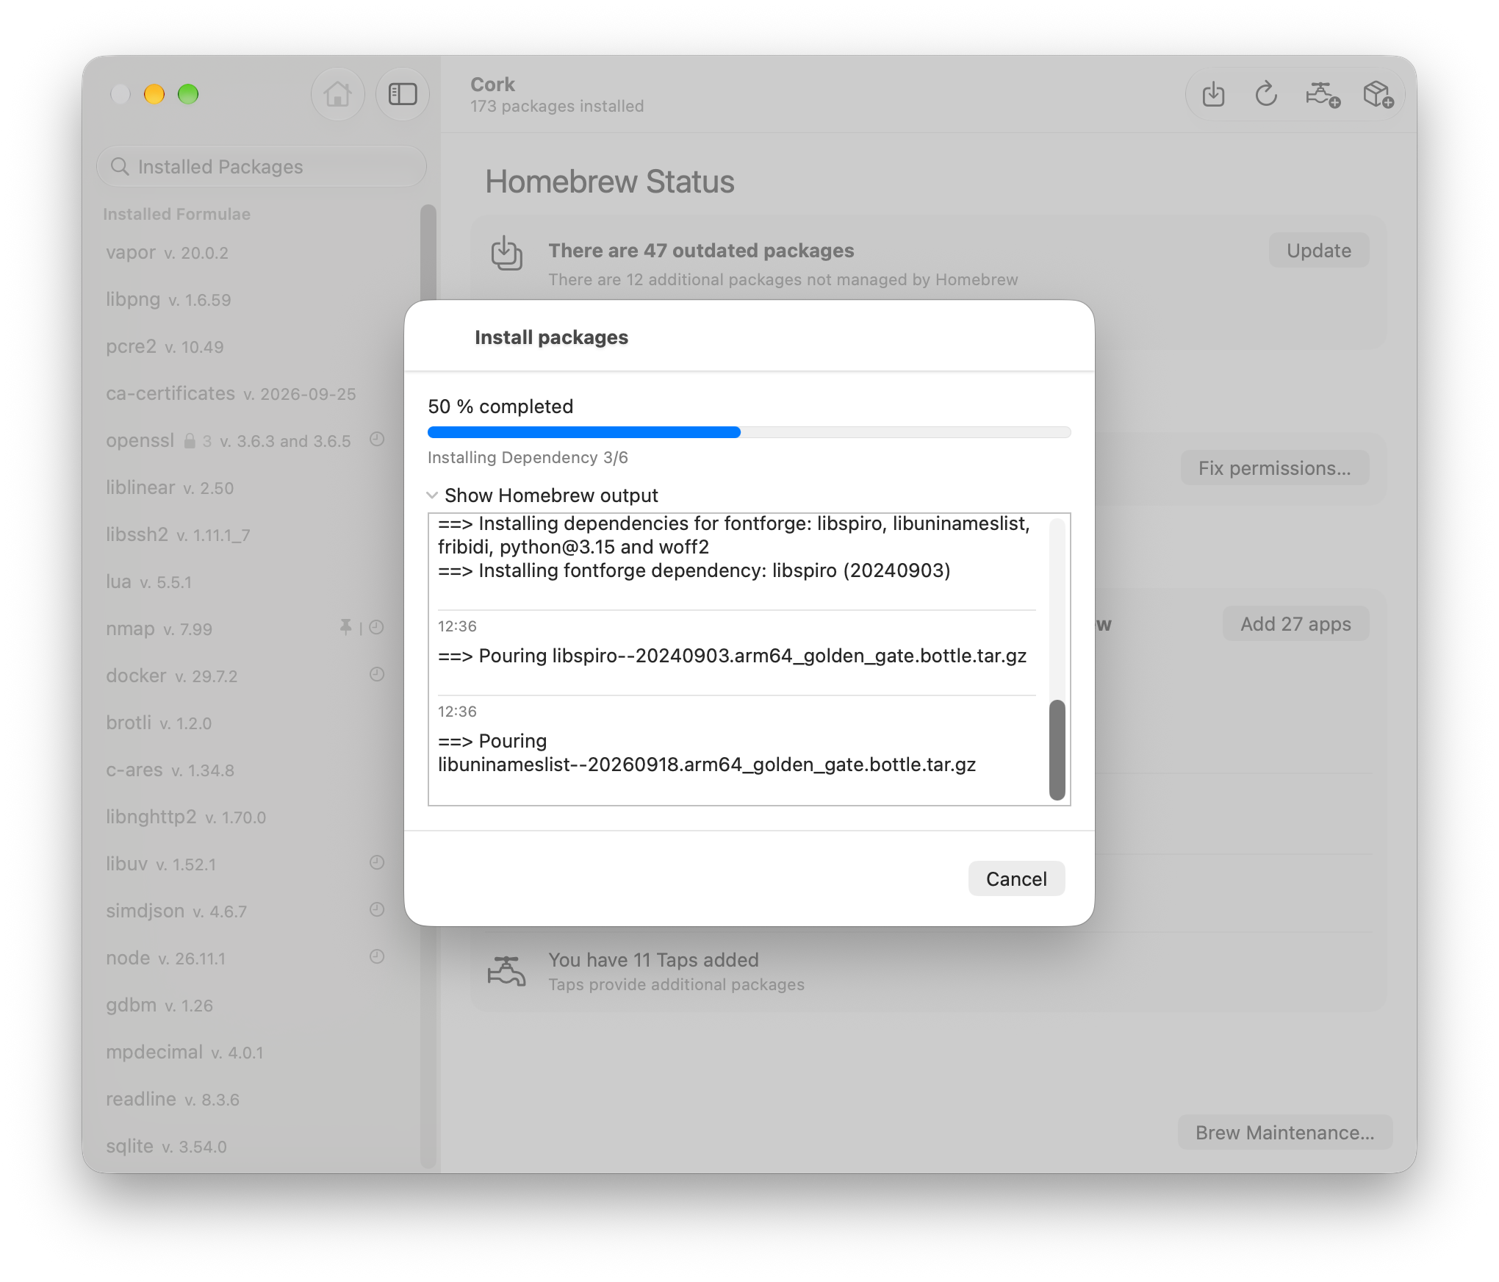Select the c-ares formula row
This screenshot has height=1282, width=1499.
click(245, 770)
